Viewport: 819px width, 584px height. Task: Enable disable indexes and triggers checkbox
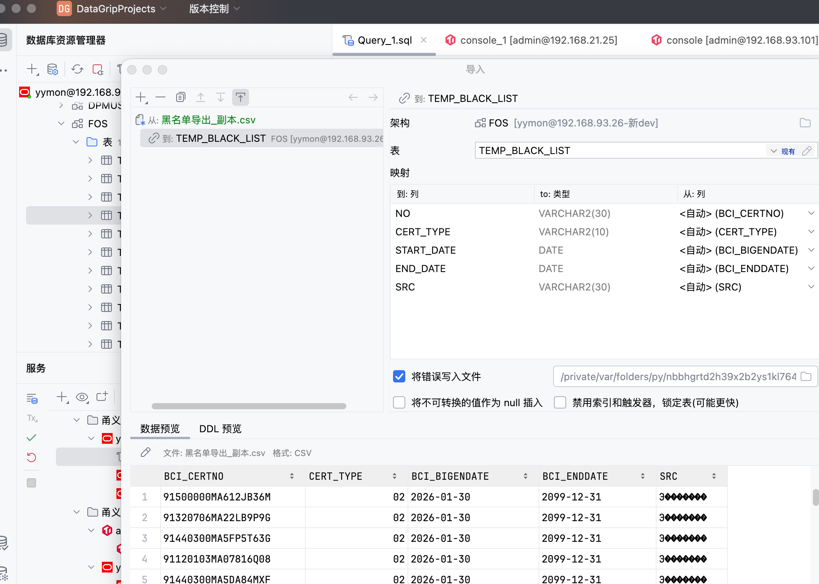point(560,402)
